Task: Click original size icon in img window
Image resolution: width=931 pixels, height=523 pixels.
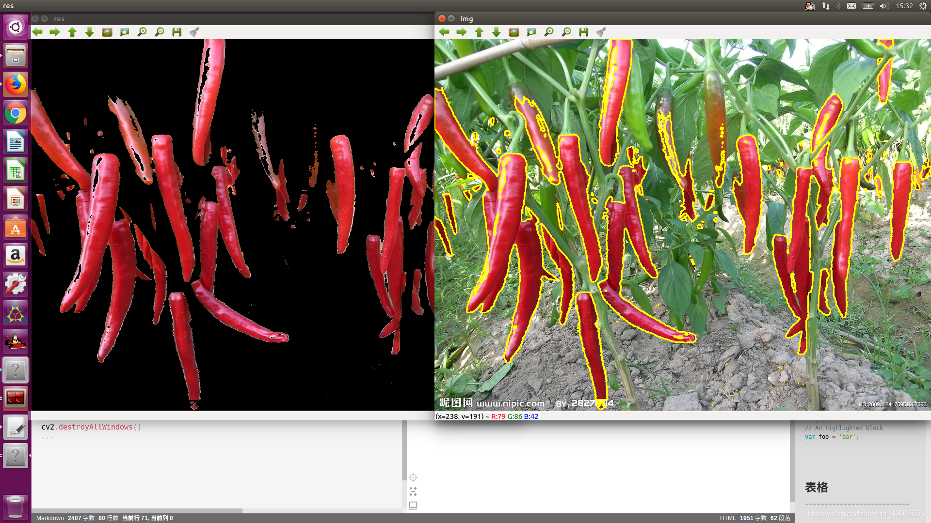Action: 514,32
